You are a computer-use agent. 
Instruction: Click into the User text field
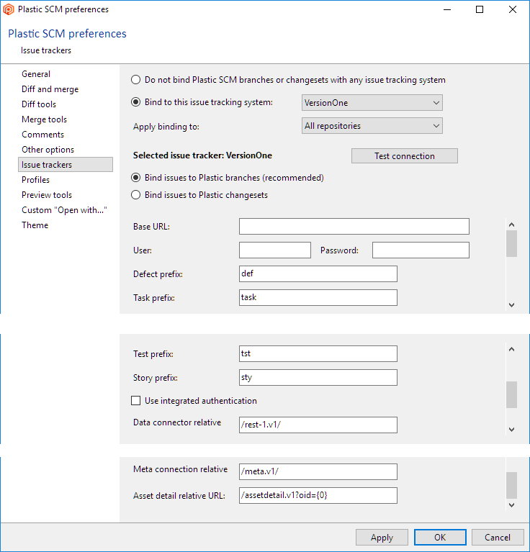pyautogui.click(x=274, y=250)
